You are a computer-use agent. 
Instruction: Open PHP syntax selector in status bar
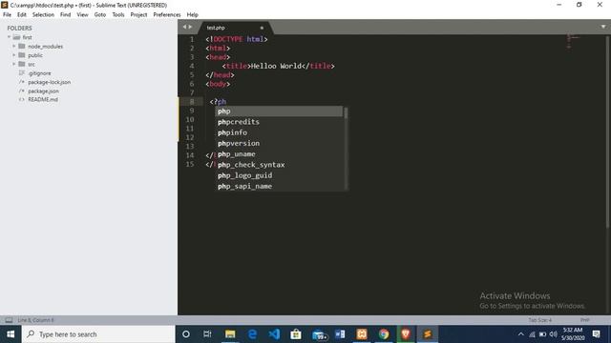click(584, 320)
